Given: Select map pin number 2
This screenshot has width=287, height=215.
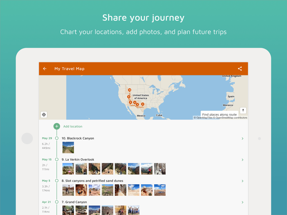Looking at the screenshot, I should coord(143,104).
